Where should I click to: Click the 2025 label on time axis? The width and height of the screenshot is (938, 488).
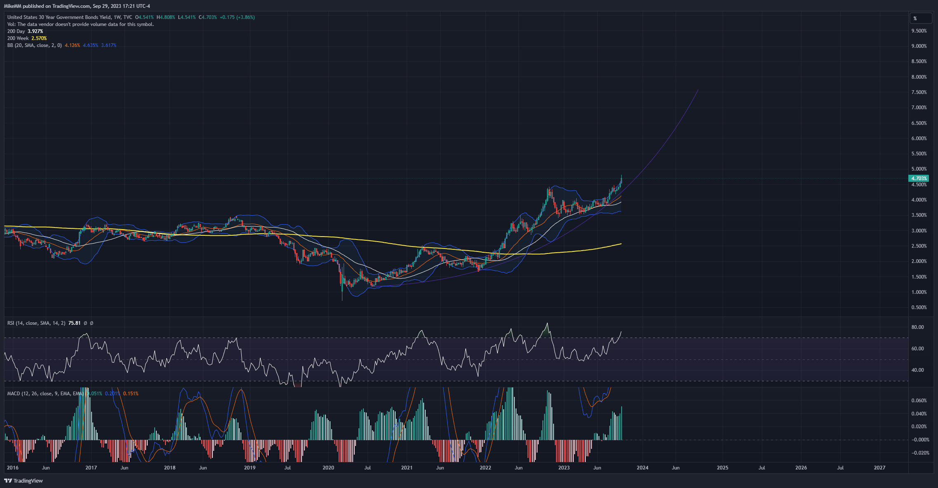(723, 468)
